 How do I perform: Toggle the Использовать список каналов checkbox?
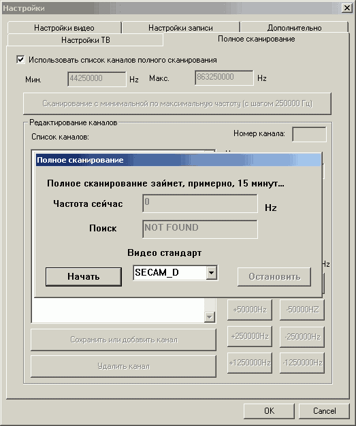pyautogui.click(x=20, y=59)
